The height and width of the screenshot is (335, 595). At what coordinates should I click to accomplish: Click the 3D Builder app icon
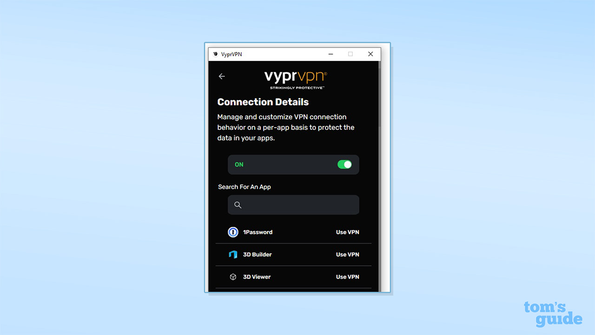[233, 255]
